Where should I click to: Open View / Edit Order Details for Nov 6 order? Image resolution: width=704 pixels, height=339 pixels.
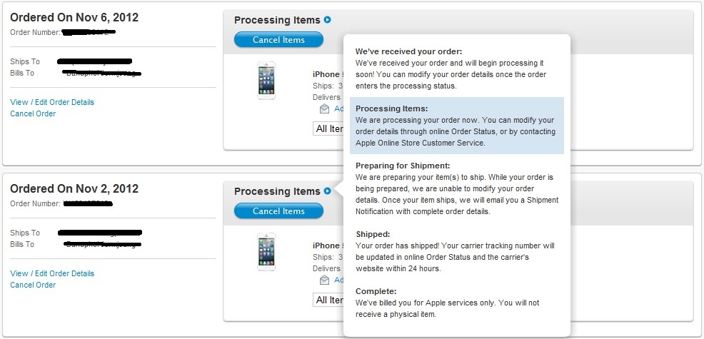pos(52,102)
